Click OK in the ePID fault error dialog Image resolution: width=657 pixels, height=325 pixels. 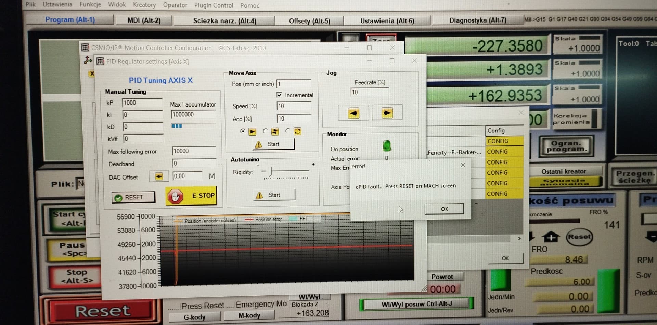point(444,209)
